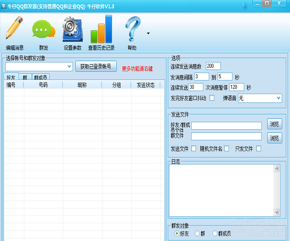Click the log scrollbar up arrow
This screenshot has height=241, width=290.
pos(277,168)
